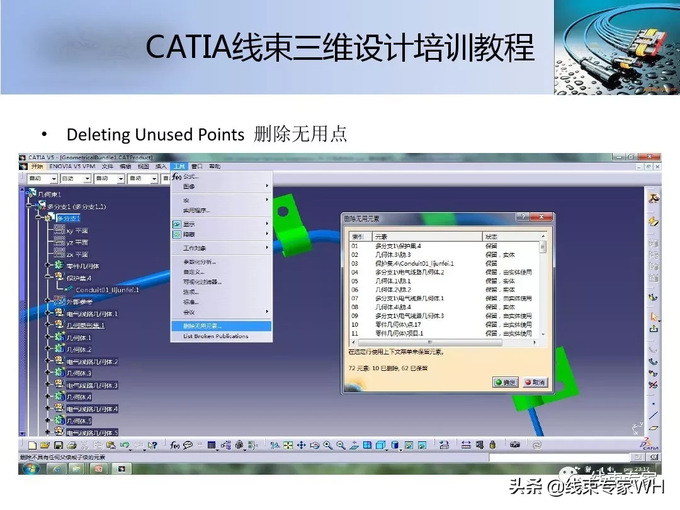Click the Zoom In magnifier icon

click(x=328, y=445)
